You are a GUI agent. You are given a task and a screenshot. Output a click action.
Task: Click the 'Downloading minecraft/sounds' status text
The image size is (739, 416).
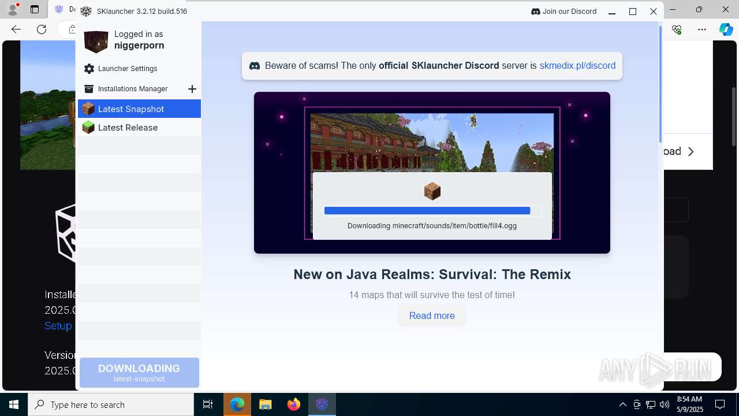[432, 226]
